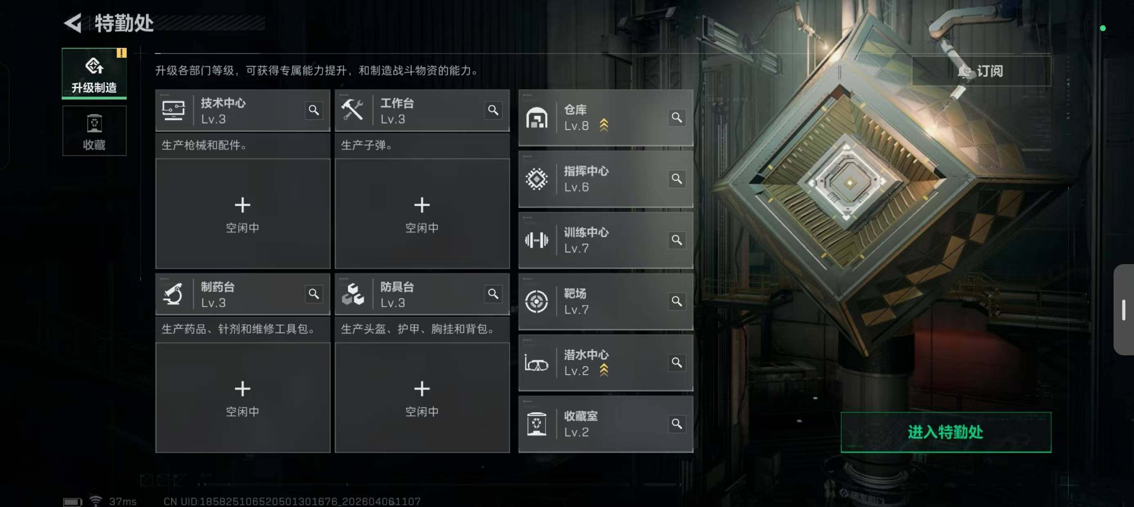Image resolution: width=1134 pixels, height=507 pixels.
Task: Open details magnifier for 制药台
Action: [313, 294]
